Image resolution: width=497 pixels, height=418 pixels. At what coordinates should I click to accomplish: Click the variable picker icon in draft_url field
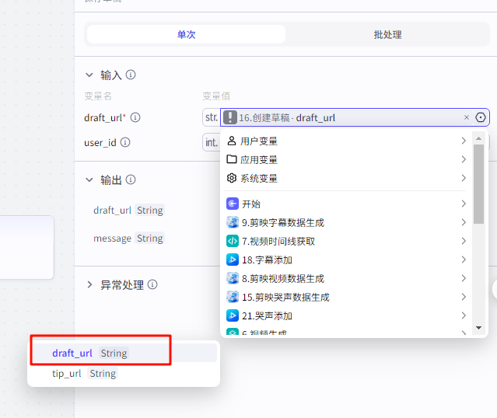coord(481,117)
